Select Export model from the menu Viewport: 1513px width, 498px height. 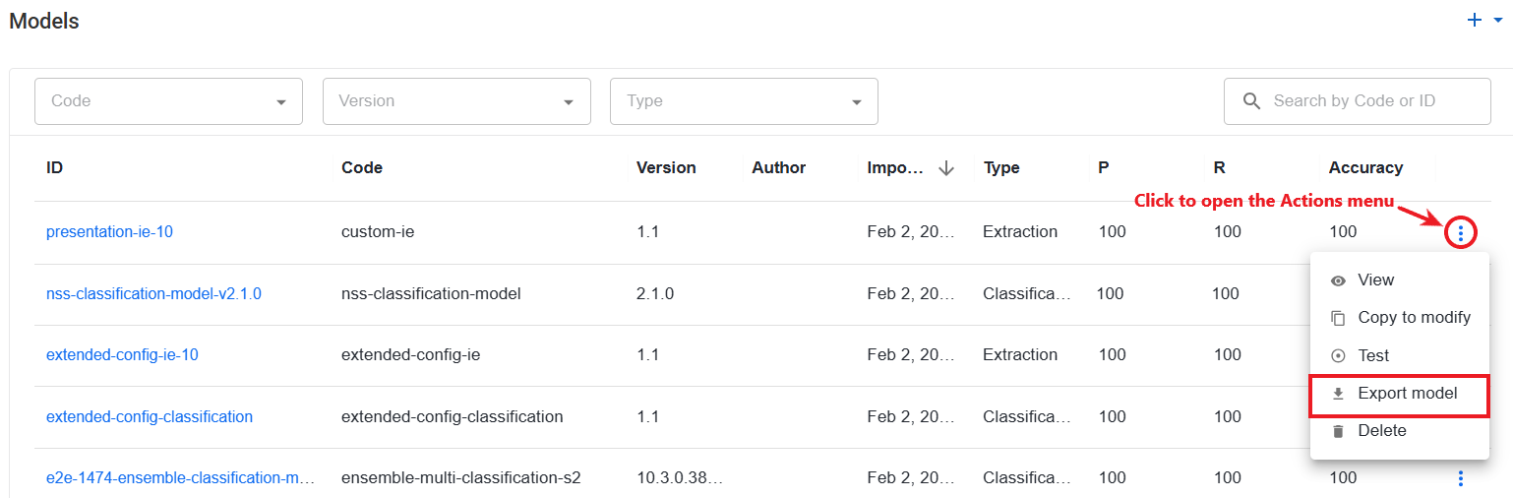click(x=1400, y=394)
